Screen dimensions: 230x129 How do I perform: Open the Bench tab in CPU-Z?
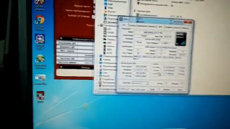(178, 28)
